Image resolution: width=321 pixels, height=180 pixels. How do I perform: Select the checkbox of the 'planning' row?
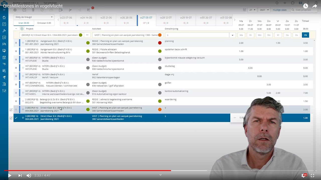(16, 43)
